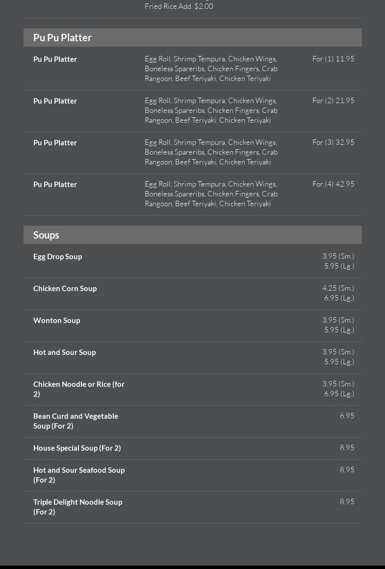Click the Soups section header
This screenshot has height=569, width=385.
click(46, 235)
